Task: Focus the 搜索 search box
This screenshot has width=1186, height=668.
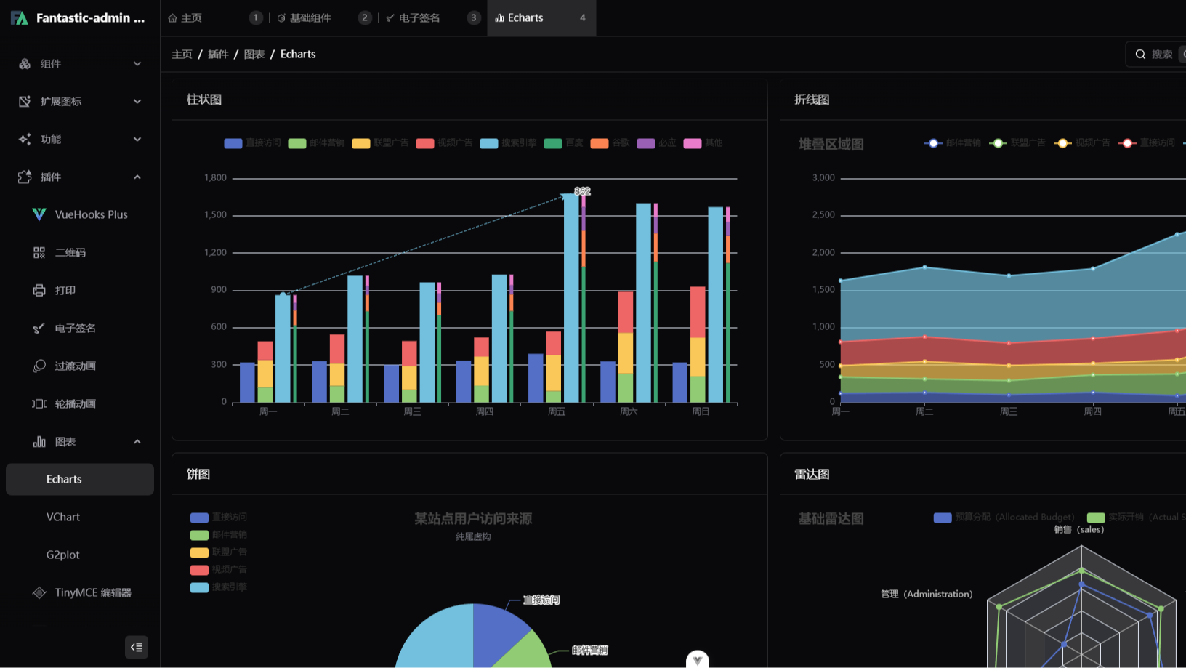Action: click(1157, 55)
